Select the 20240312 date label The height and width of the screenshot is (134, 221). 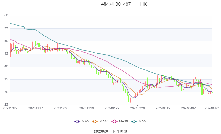[x=162, y=108]
